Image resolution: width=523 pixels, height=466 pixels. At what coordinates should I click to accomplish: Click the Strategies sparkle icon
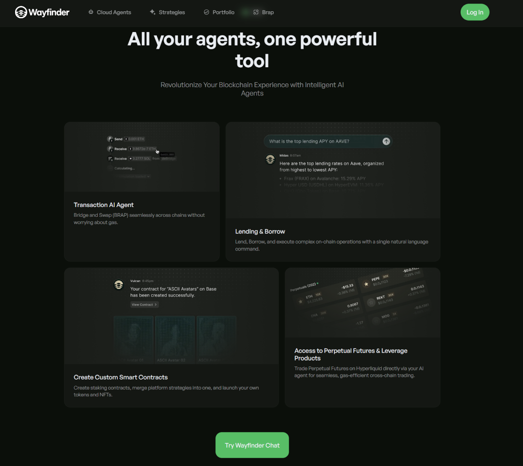153,12
